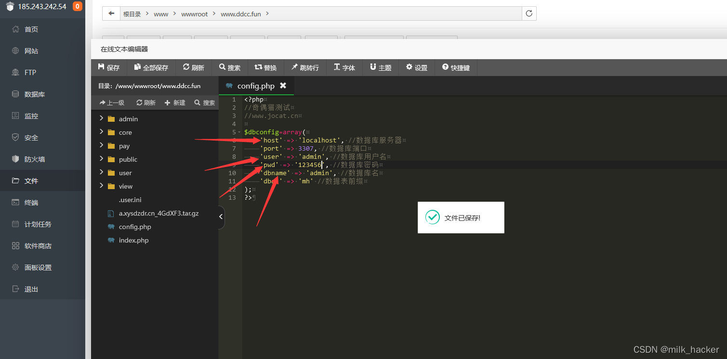The height and width of the screenshot is (359, 727).
Task: Click www.ddcc.fun in the breadcrumb
Action: coord(241,14)
